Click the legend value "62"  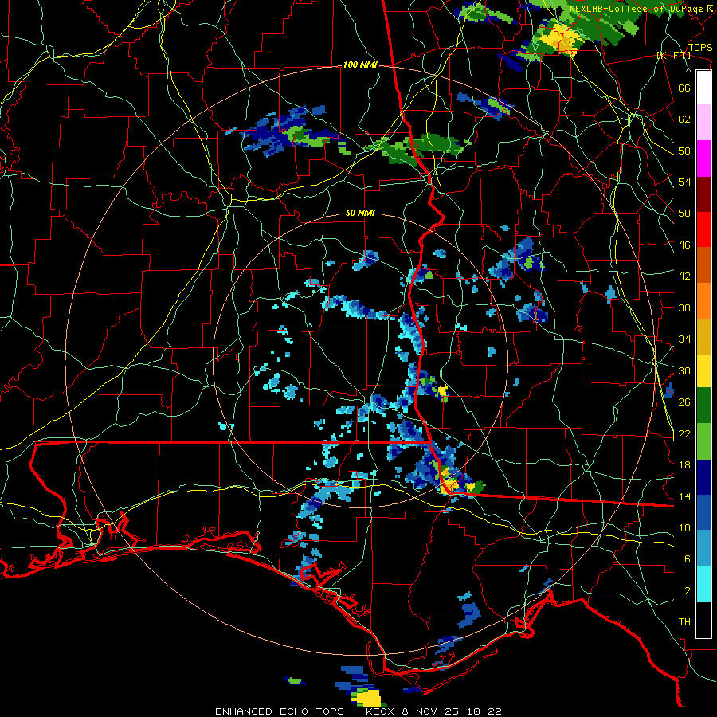tap(684, 119)
